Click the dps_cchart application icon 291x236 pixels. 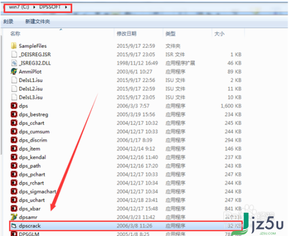tap(14, 123)
